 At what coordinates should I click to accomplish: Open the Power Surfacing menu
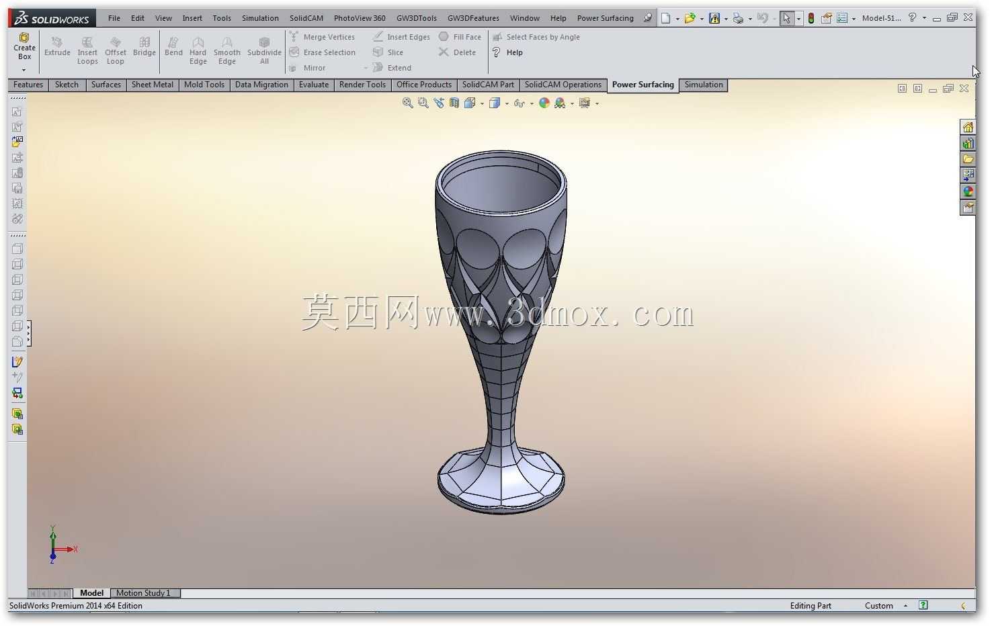(605, 18)
